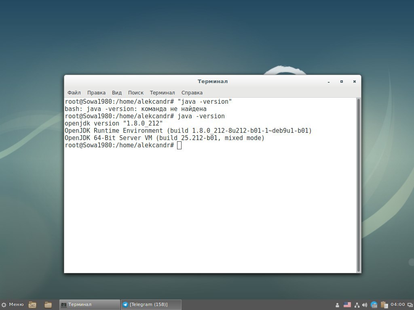The image size is (414, 310).
Task: Click the 'OpenJDK 64-Bit Server VM' output line
Action: 165,138
